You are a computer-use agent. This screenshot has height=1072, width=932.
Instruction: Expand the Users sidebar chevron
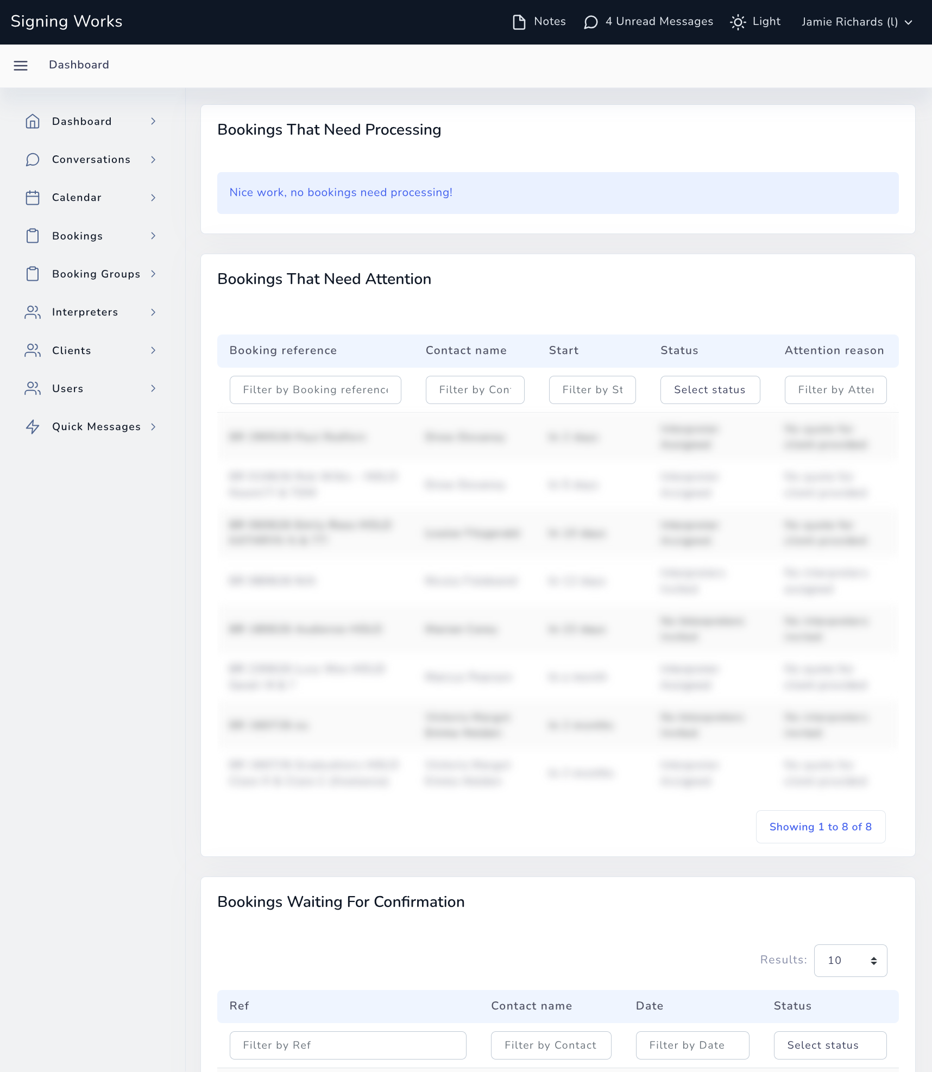pos(153,388)
